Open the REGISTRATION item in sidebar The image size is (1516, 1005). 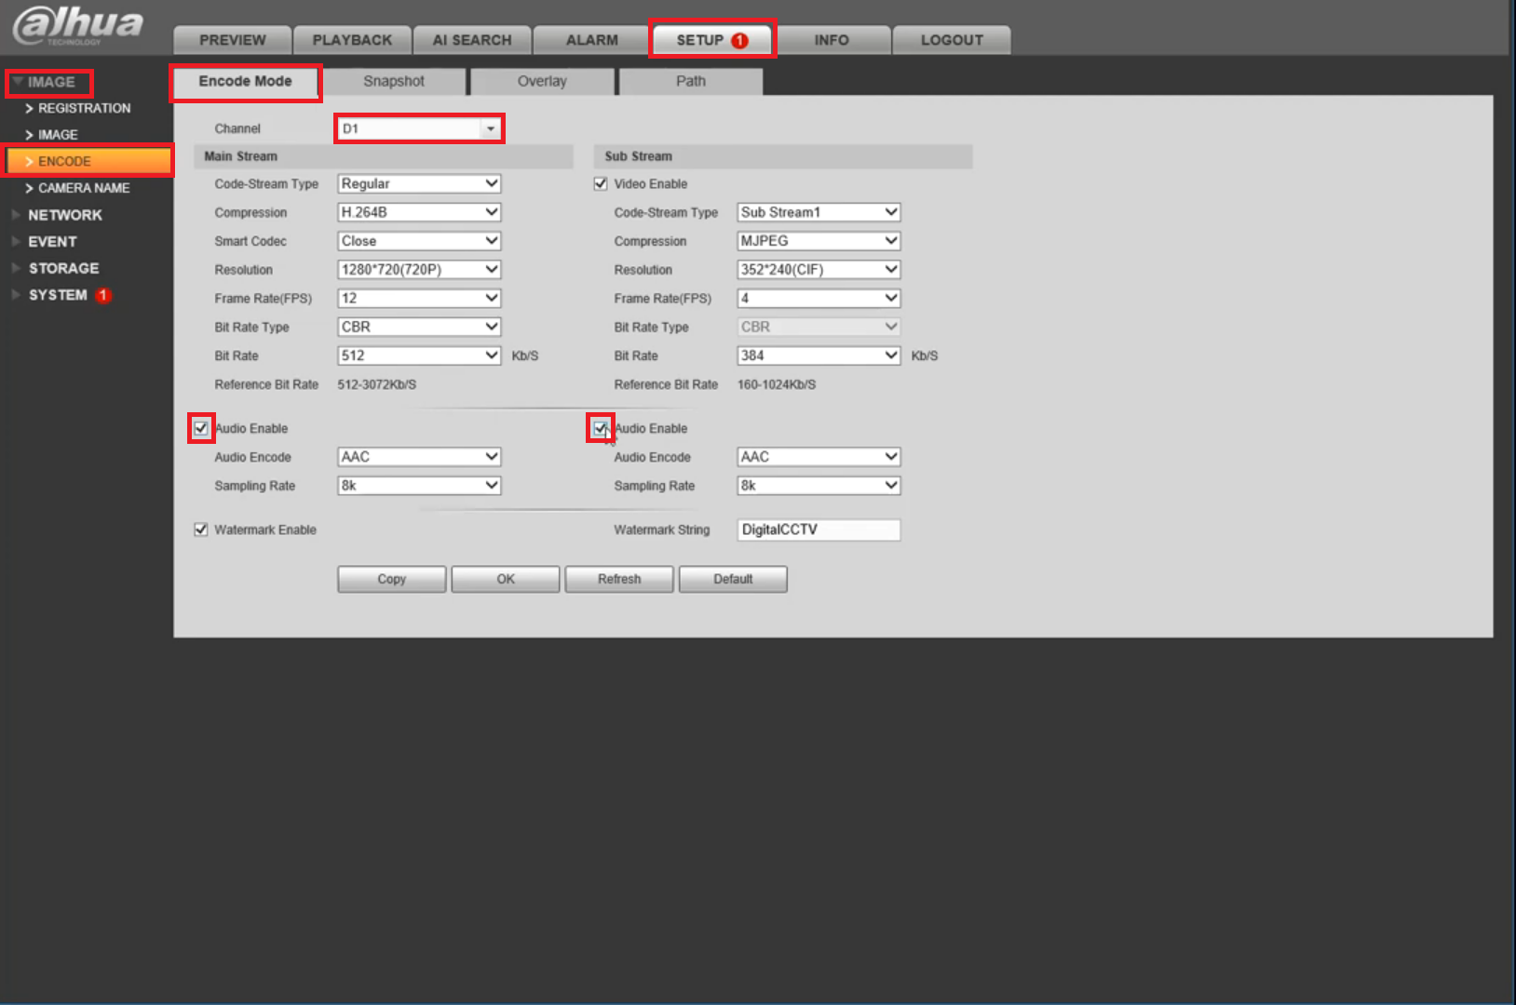click(x=84, y=108)
